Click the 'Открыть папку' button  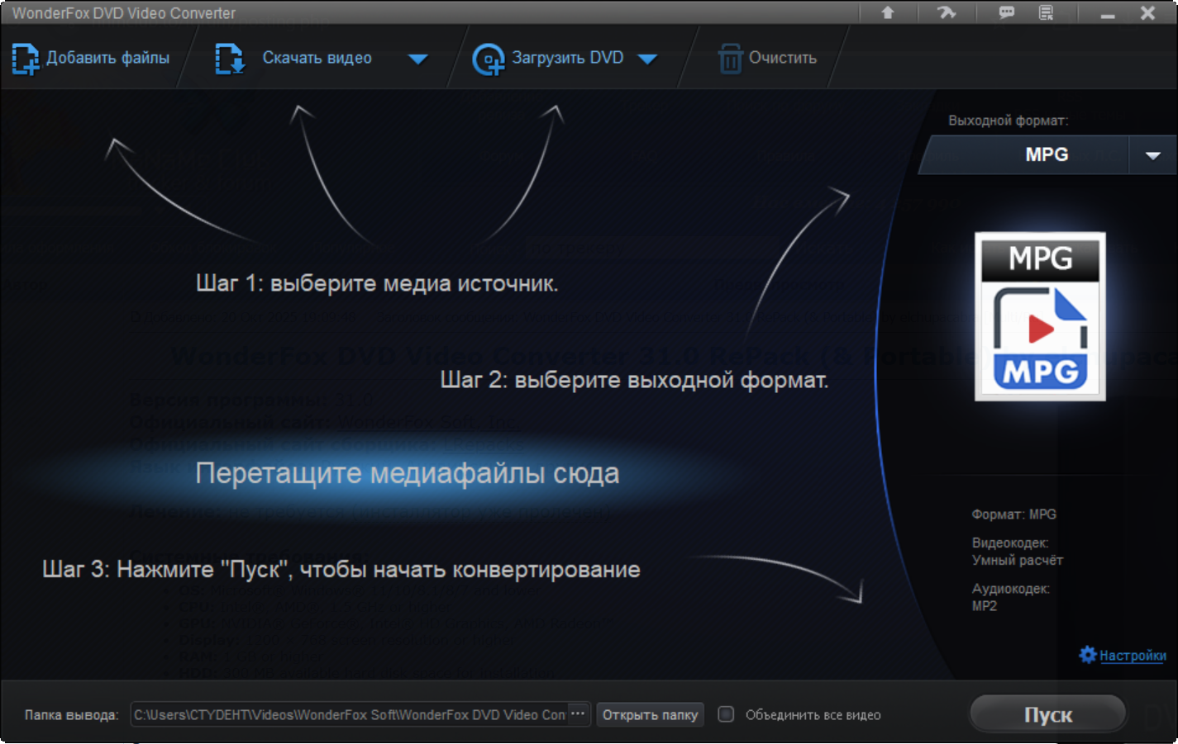coord(650,714)
